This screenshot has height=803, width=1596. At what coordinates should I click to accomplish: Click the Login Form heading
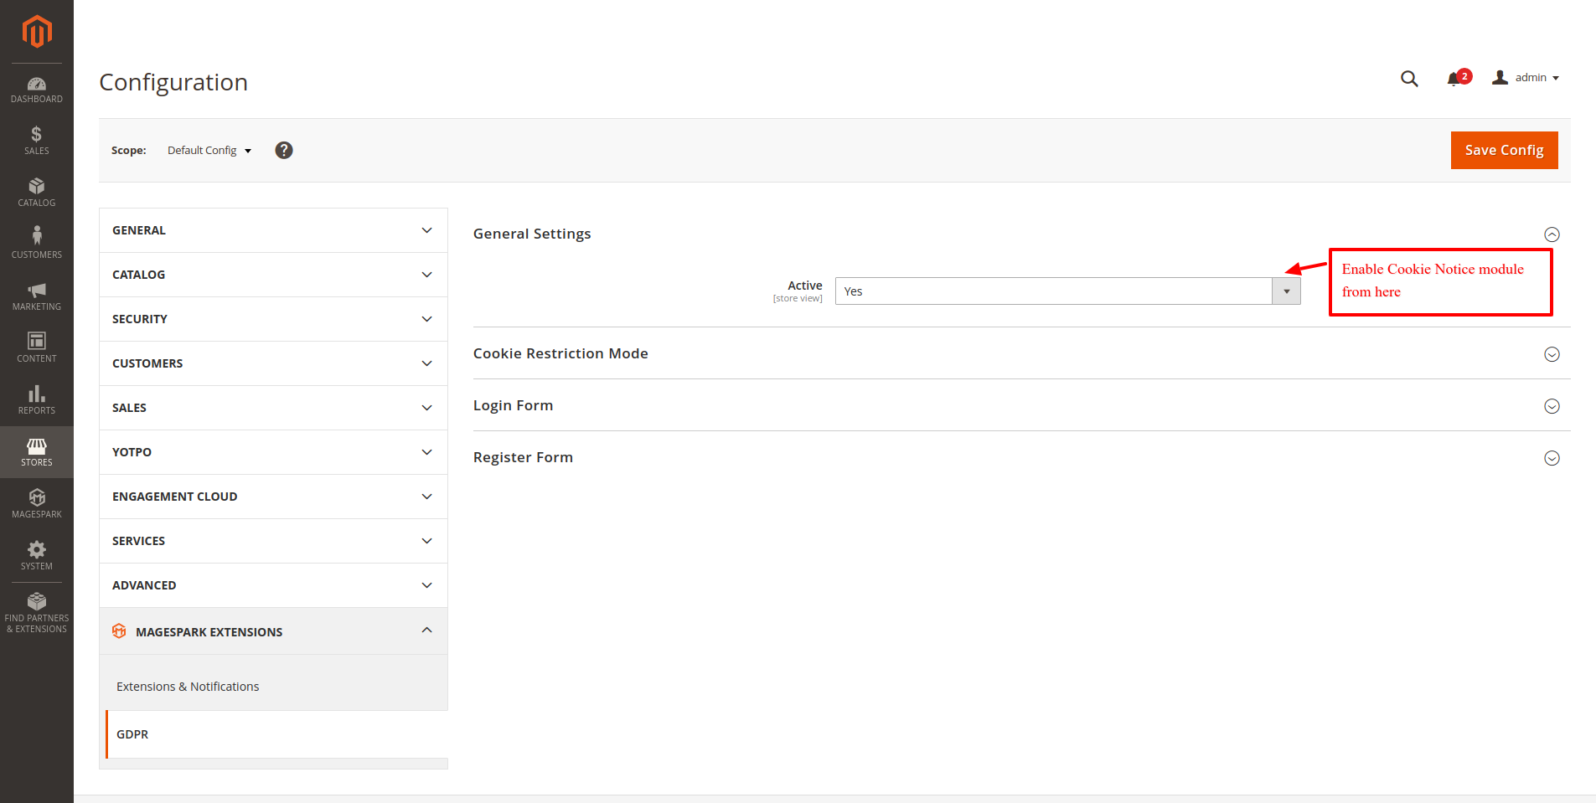(513, 405)
